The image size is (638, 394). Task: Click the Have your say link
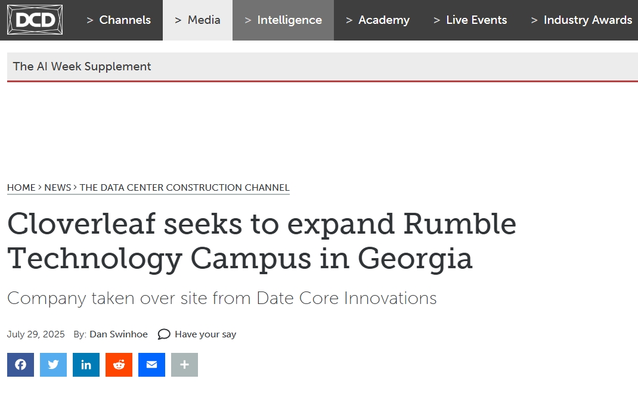(206, 334)
